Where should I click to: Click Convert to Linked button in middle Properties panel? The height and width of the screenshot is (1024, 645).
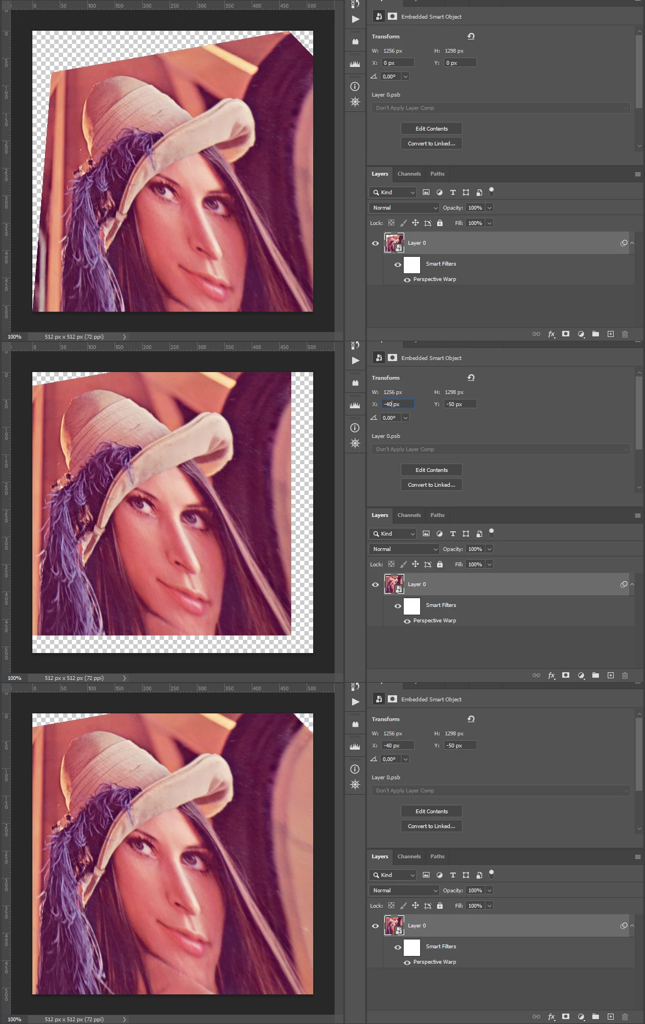pos(432,485)
